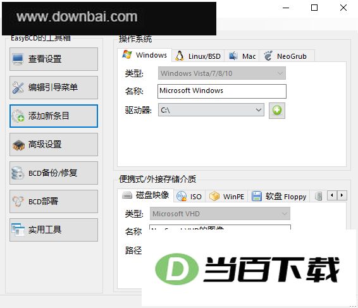Open the Microsoft VHD type dropdown
The height and width of the screenshot is (308, 358).
point(220,214)
